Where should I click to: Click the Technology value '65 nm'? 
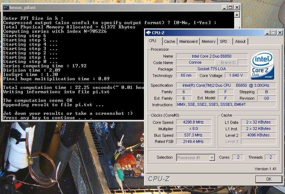(186, 75)
